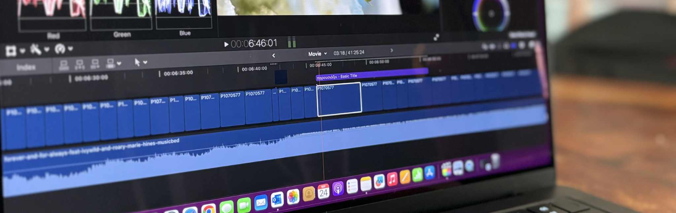Open Freeform from the Dock
The image size is (676, 213).
(x=379, y=181)
